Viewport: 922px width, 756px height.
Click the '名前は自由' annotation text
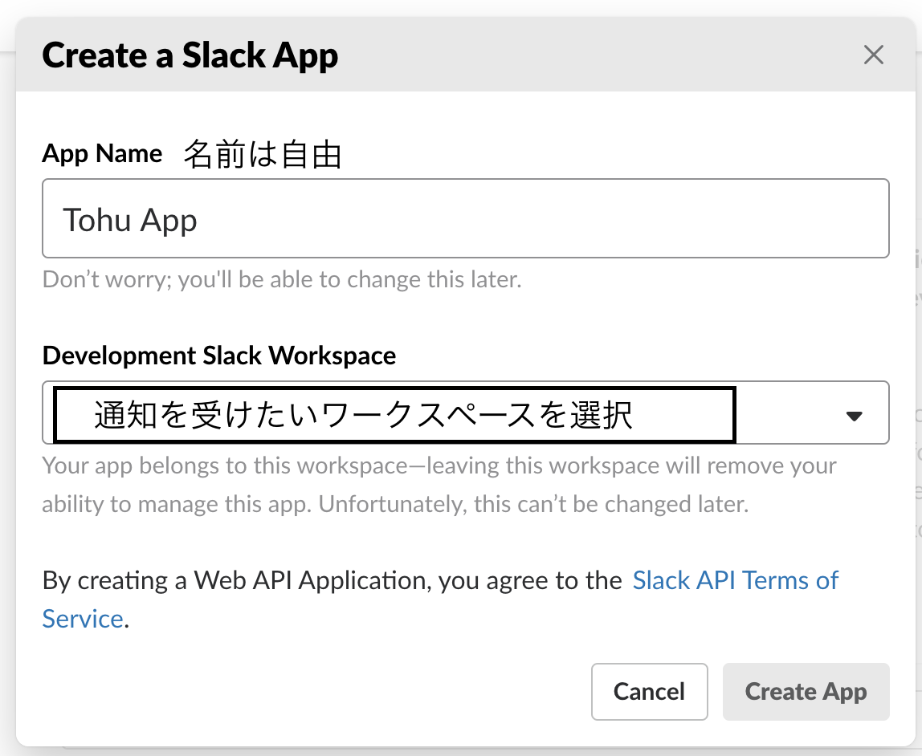263,154
